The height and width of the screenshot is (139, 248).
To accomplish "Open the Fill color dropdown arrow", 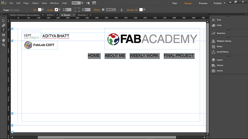I will (x=43, y=9).
